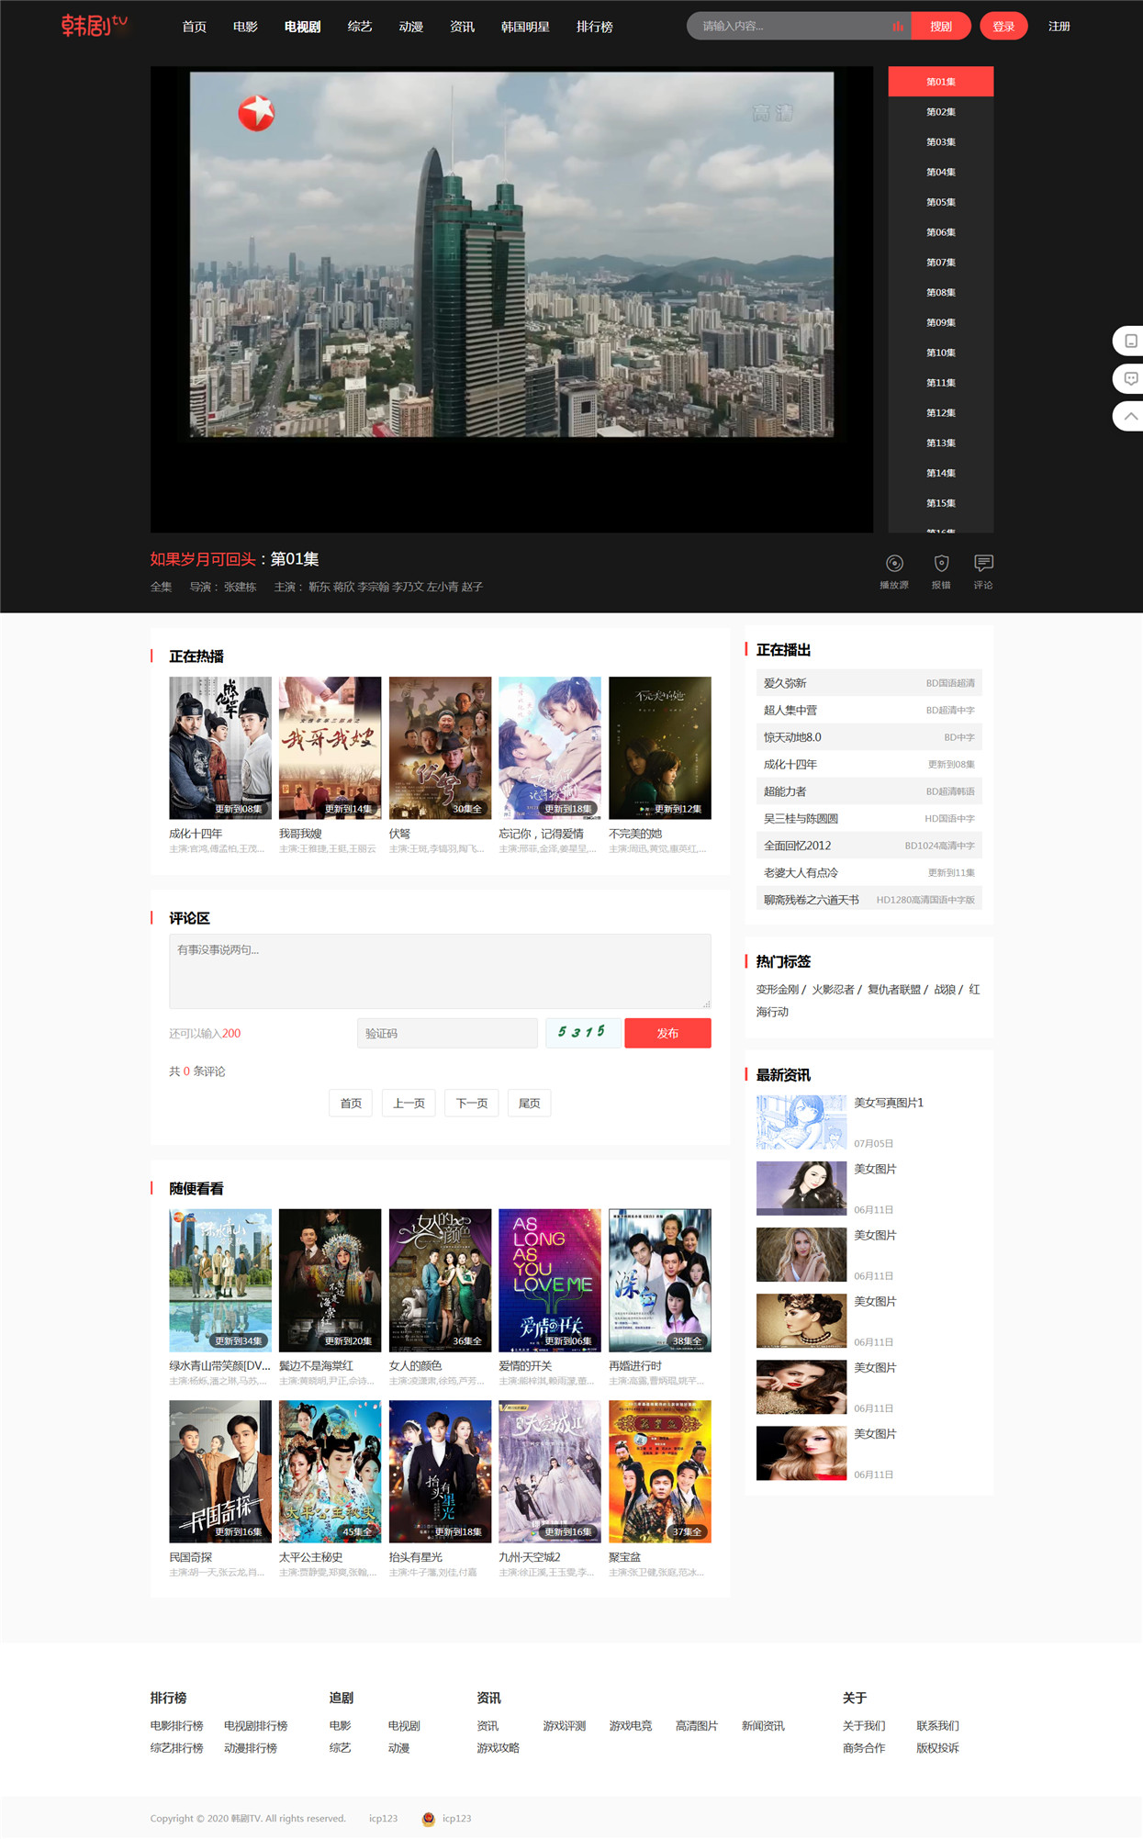Viewport: 1143px width, 1839px height.
Task: Open 老婆大人有点冷 list row
Action: click(868, 872)
